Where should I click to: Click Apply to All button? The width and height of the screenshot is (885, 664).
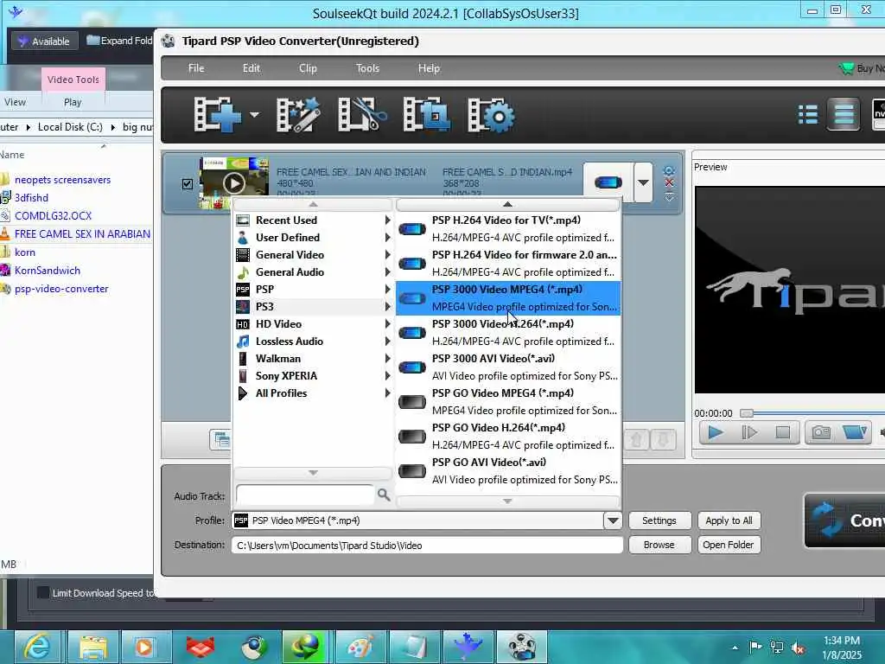[x=729, y=520]
